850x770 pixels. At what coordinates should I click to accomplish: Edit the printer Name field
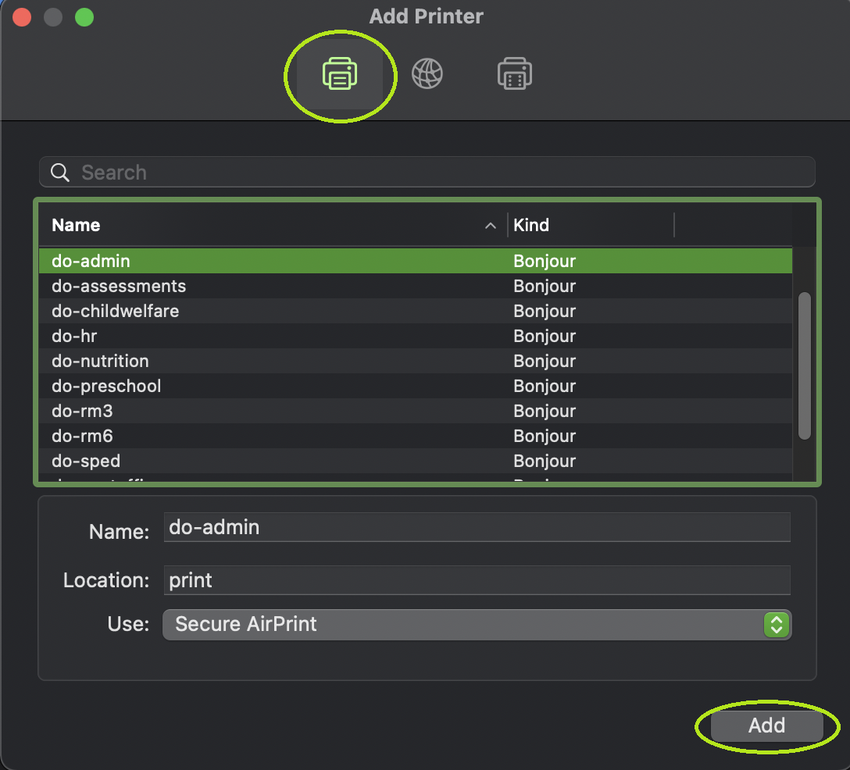(x=477, y=527)
